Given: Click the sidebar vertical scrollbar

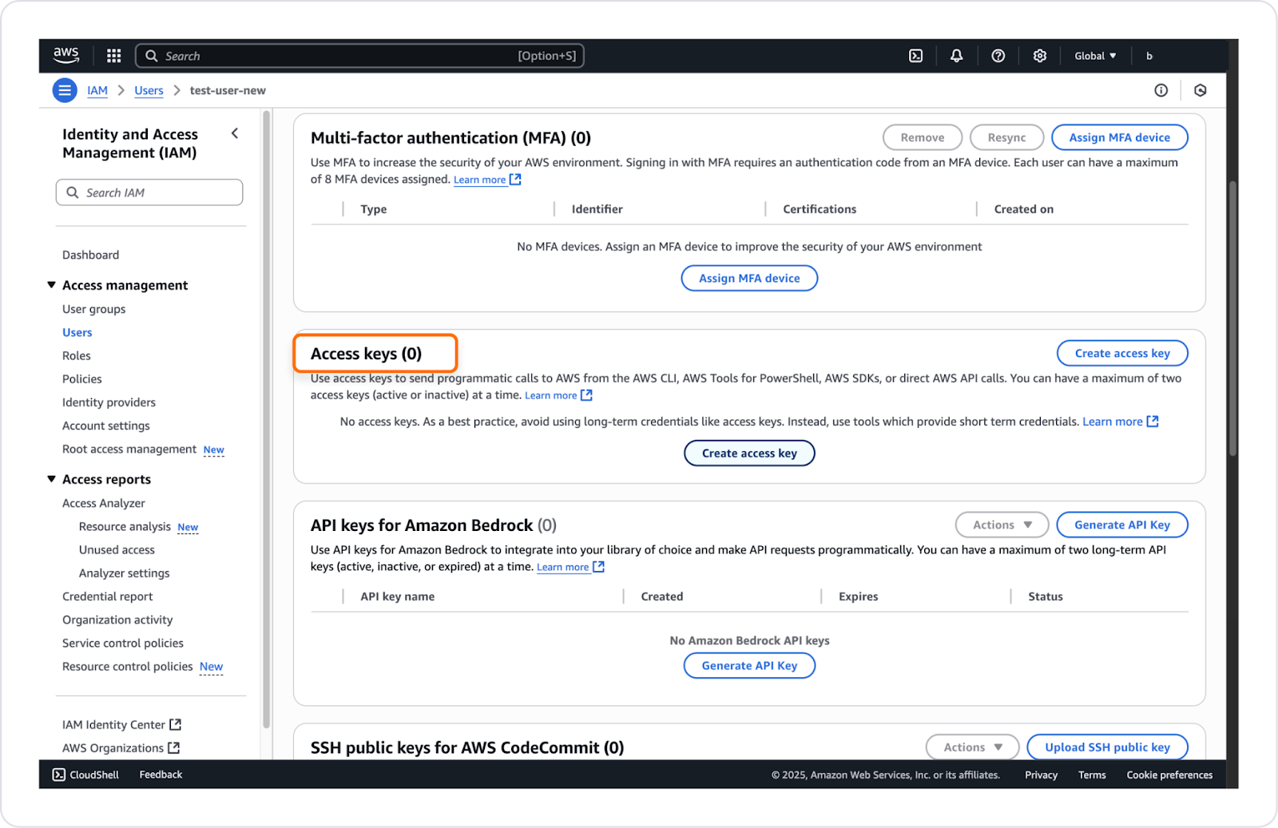Looking at the screenshot, I should pyautogui.click(x=266, y=419).
